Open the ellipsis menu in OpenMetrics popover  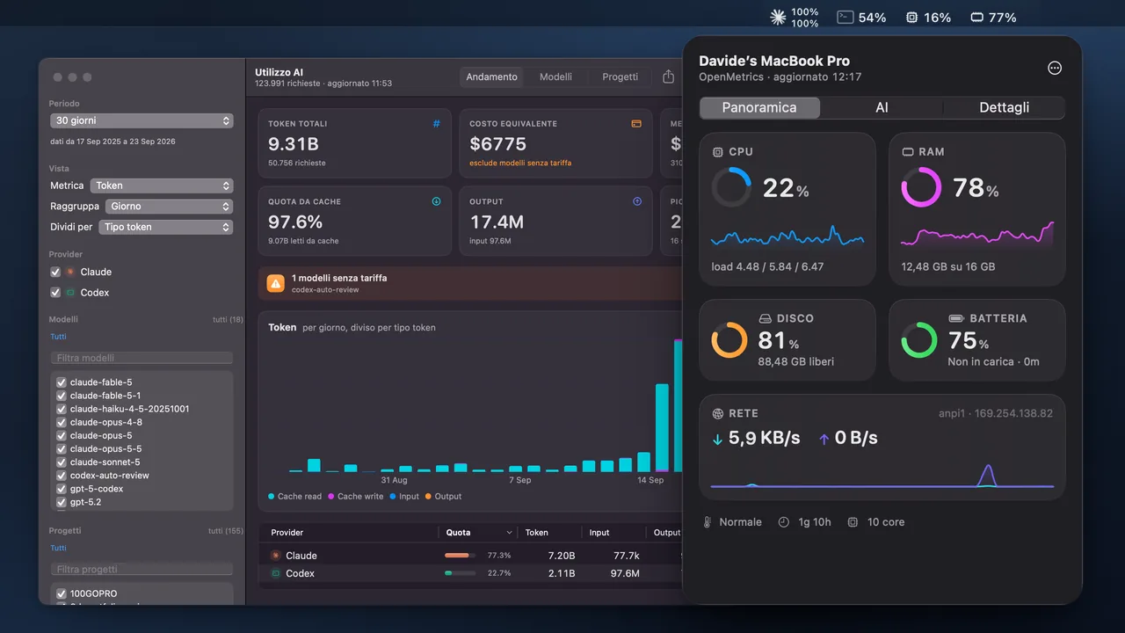(1055, 69)
